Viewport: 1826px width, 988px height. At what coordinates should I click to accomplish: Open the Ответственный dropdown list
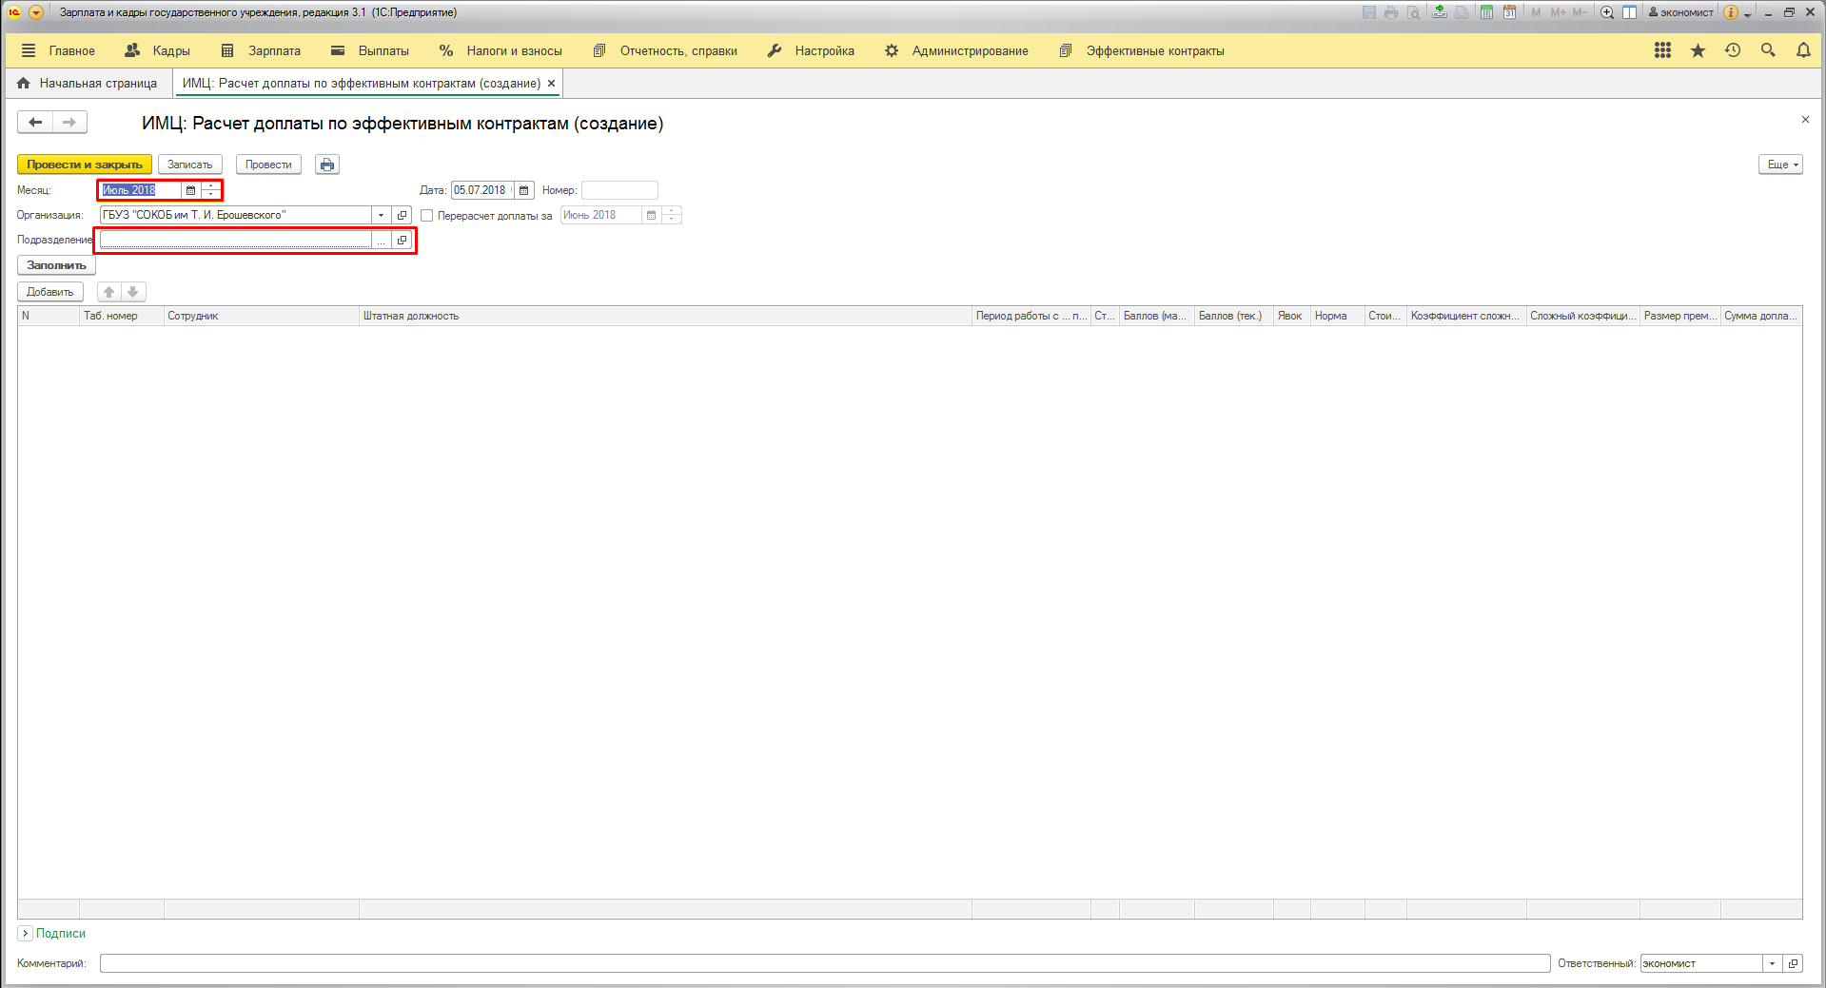pos(1772,964)
